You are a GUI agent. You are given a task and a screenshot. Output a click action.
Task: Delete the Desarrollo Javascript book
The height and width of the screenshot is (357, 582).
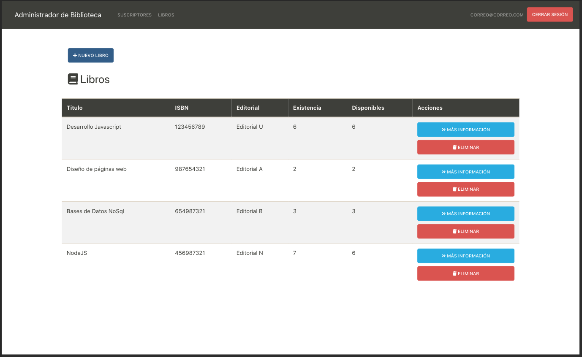(466, 147)
